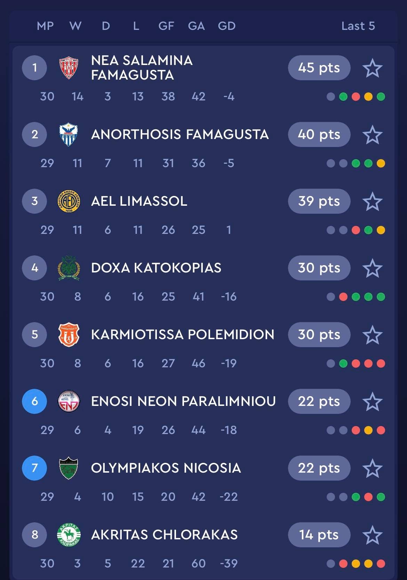Tap the Karmiotissa Polemidion orange crest
Screen dimensions: 407x580
click(x=69, y=335)
